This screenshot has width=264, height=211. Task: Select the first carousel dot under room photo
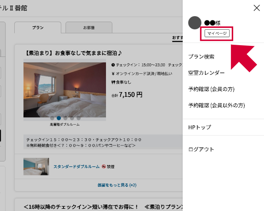52,118
